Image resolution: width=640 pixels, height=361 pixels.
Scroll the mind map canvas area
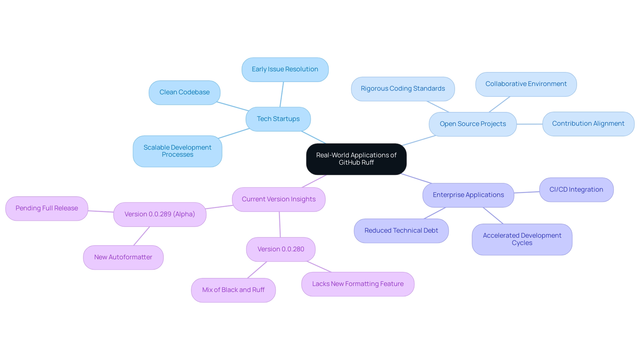(320, 180)
